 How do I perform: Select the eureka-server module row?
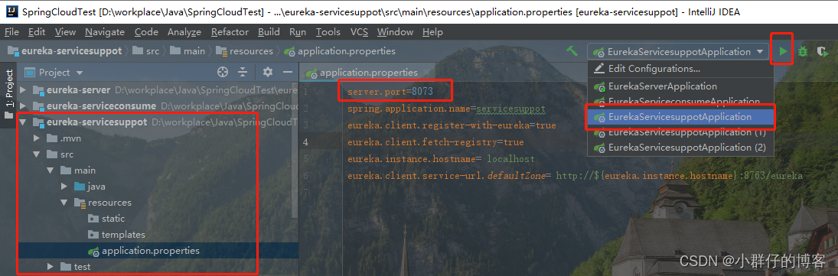pyautogui.click(x=158, y=90)
